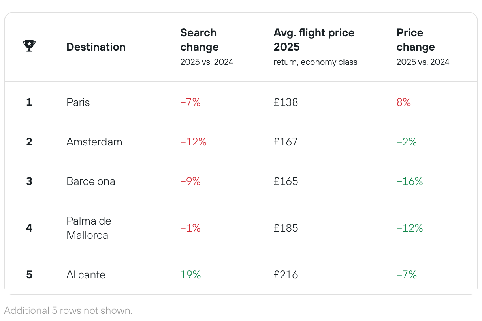Click the Search change column header
This screenshot has width=482, height=321.
(x=200, y=40)
